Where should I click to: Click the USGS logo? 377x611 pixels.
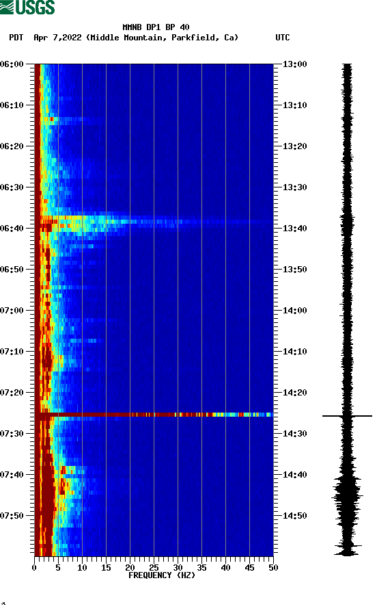point(27,7)
